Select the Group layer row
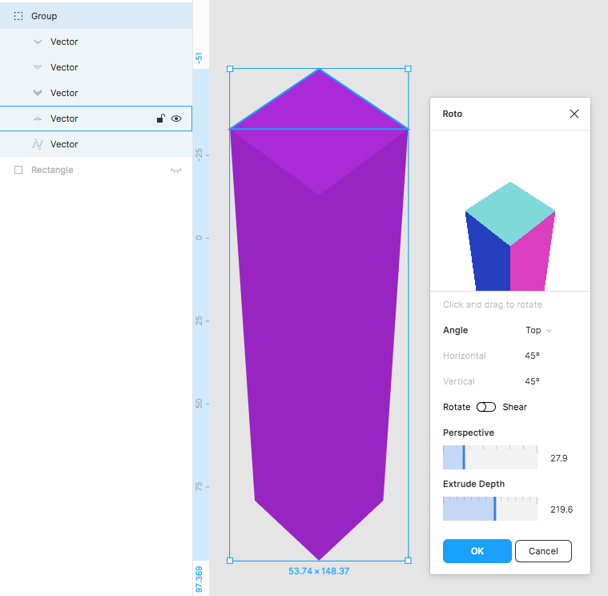Viewport: 608px width, 596px height. coord(96,16)
